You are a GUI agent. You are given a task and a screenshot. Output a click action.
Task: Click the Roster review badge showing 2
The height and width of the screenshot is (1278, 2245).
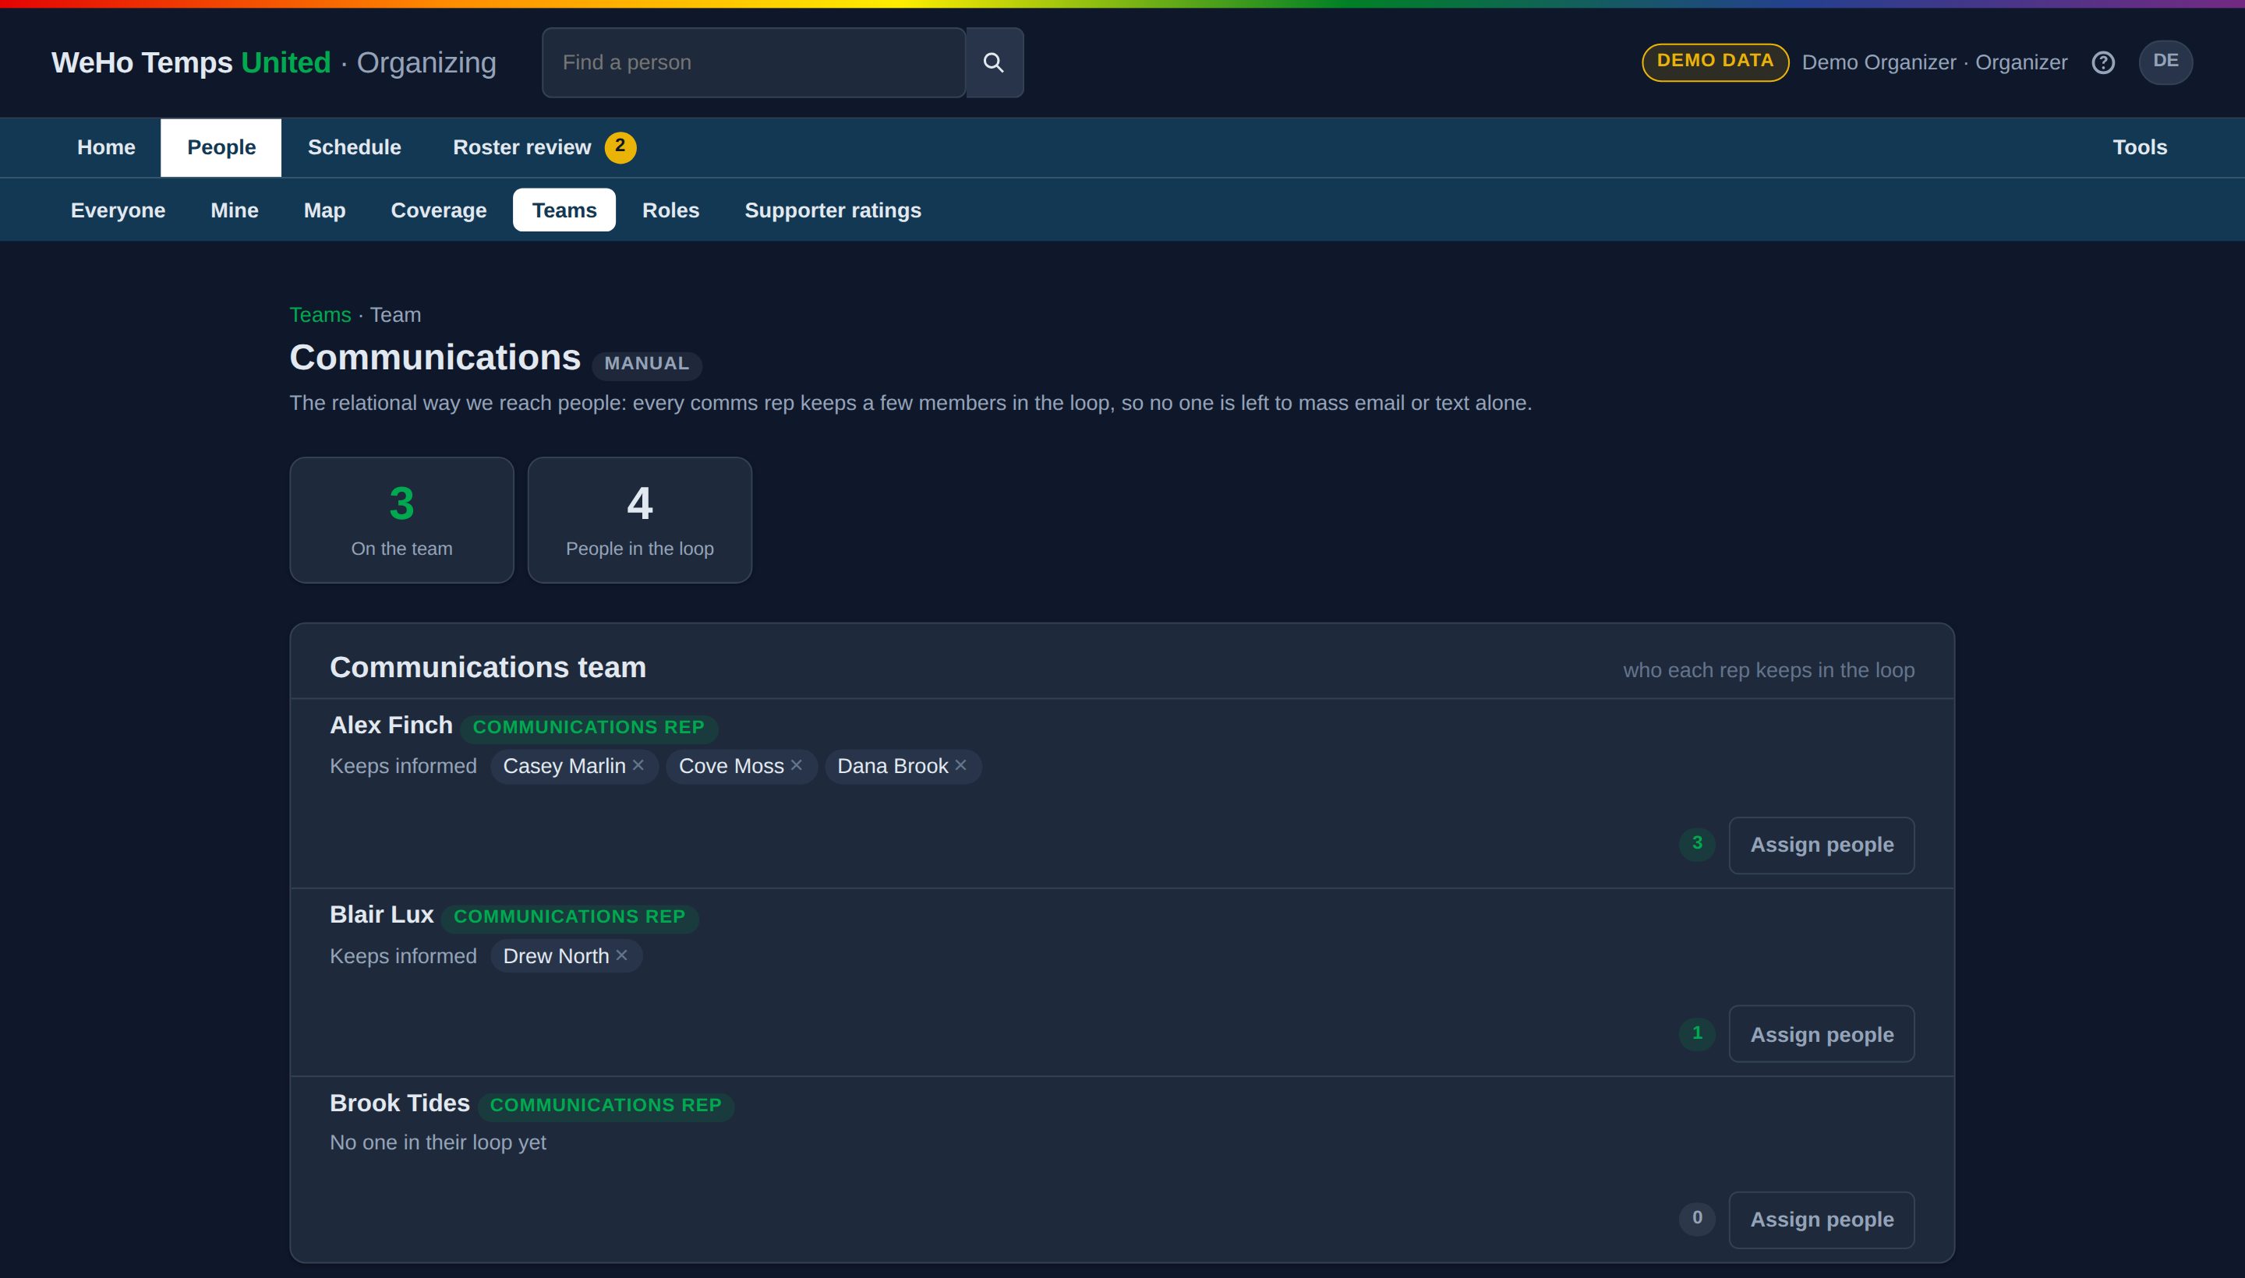(620, 147)
